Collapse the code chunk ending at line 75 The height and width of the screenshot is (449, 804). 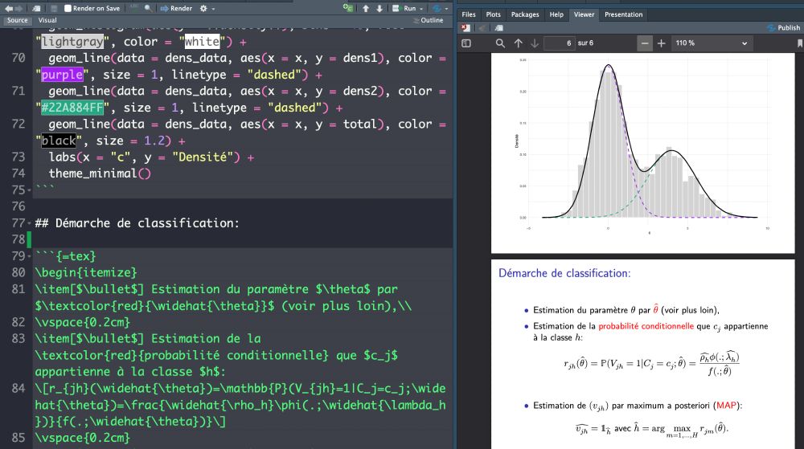pyautogui.click(x=29, y=190)
